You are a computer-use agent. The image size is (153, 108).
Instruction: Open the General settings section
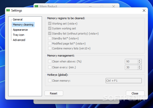(18, 19)
